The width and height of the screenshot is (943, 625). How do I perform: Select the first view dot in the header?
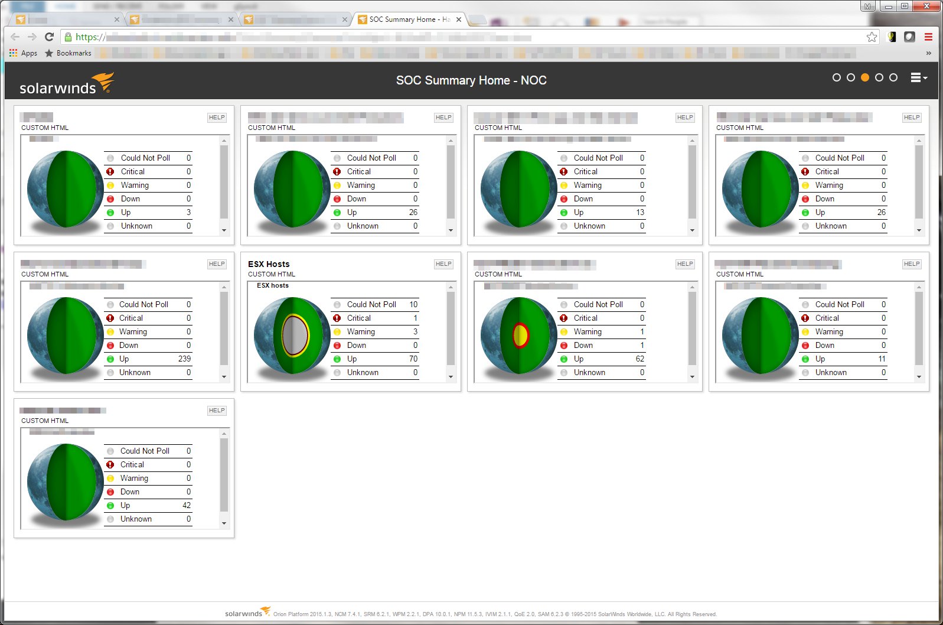coord(836,77)
